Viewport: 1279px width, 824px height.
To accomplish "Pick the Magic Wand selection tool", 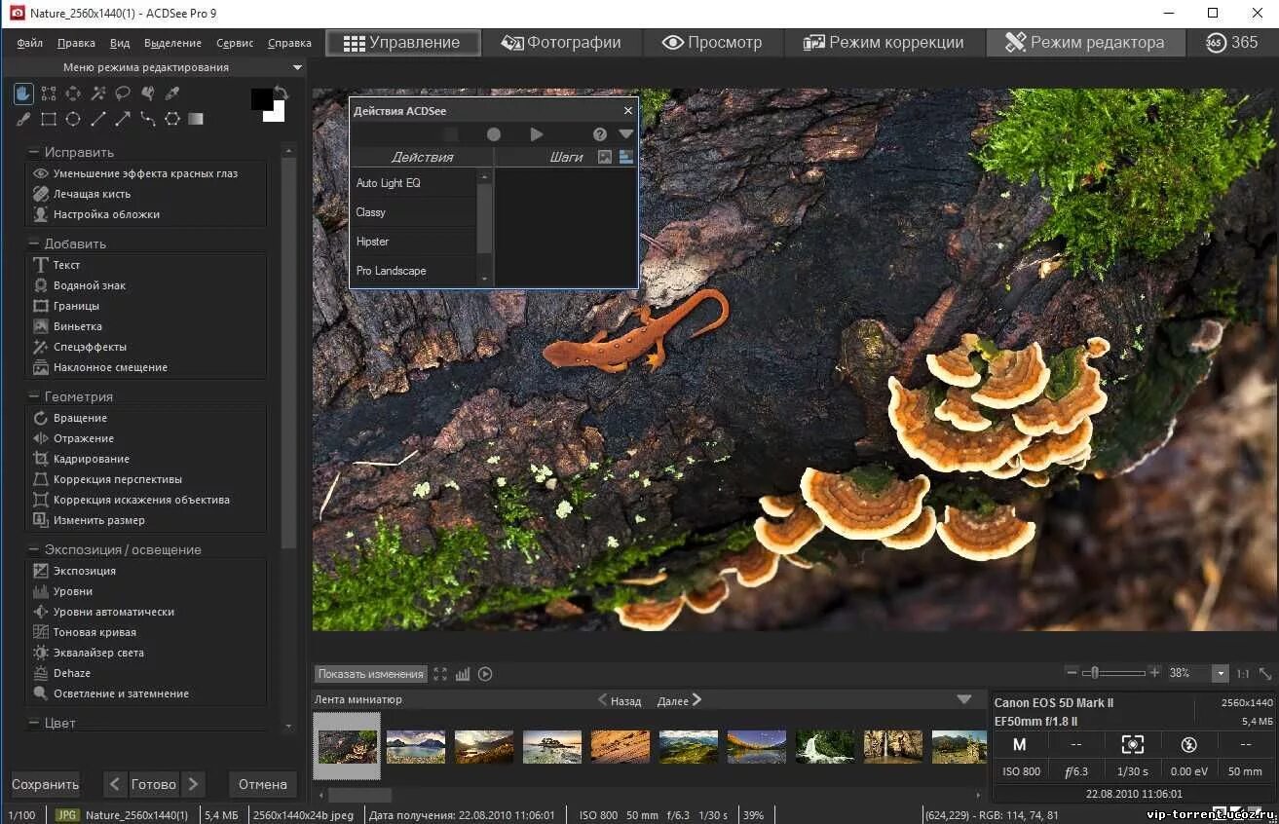I will pyautogui.click(x=98, y=94).
